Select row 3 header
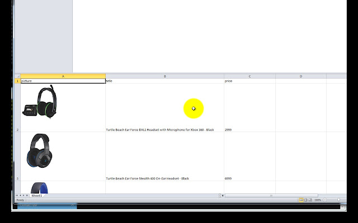Screen dimensions: 358x223 click(17, 157)
